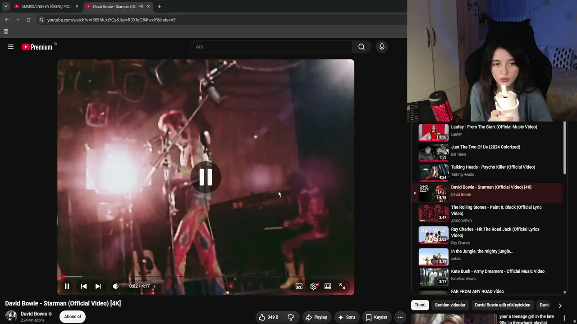
Task: Play the In the Jungle thumbnail
Action: pyautogui.click(x=434, y=256)
